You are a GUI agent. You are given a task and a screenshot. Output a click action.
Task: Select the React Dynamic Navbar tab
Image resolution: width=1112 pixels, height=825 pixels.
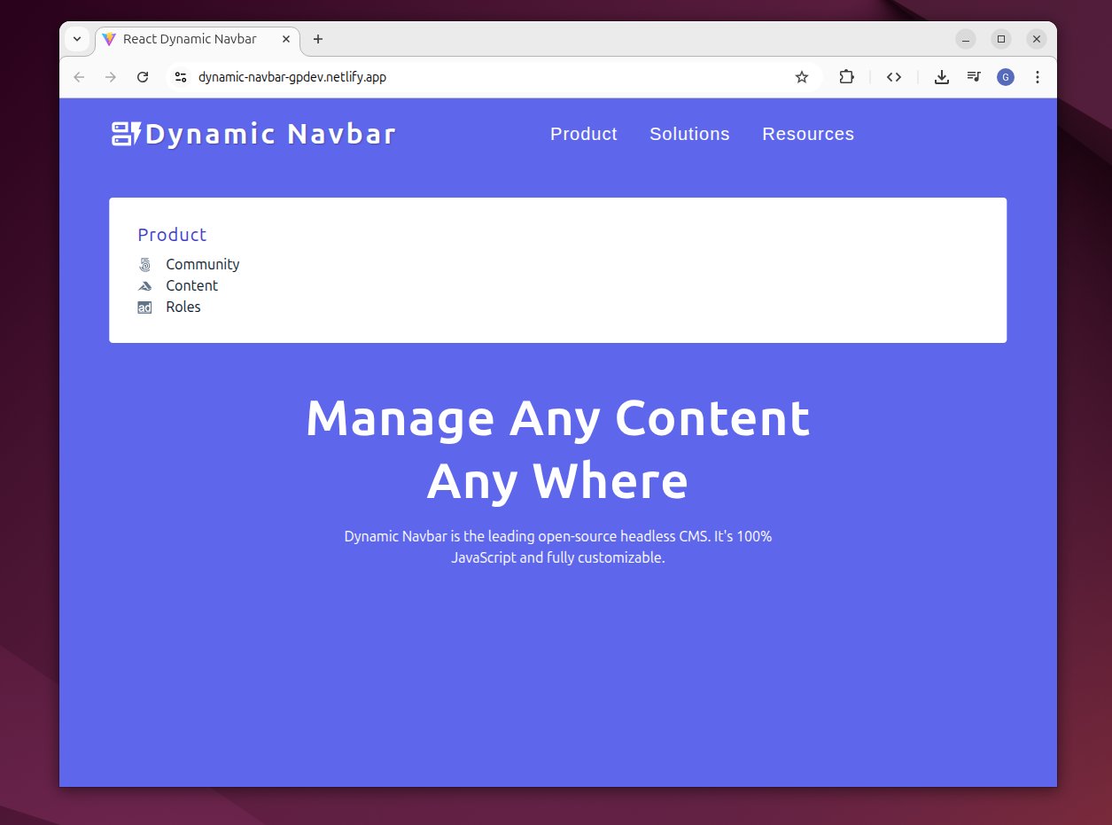(x=197, y=39)
